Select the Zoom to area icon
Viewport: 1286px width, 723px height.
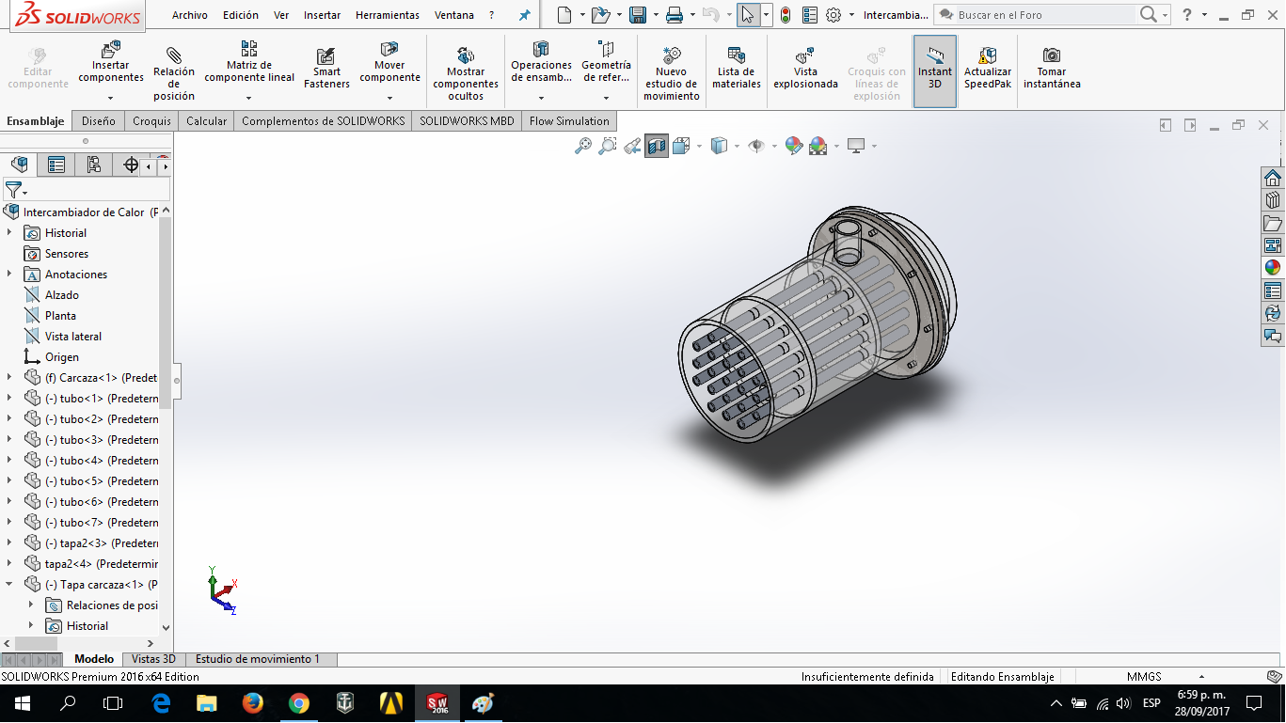608,146
